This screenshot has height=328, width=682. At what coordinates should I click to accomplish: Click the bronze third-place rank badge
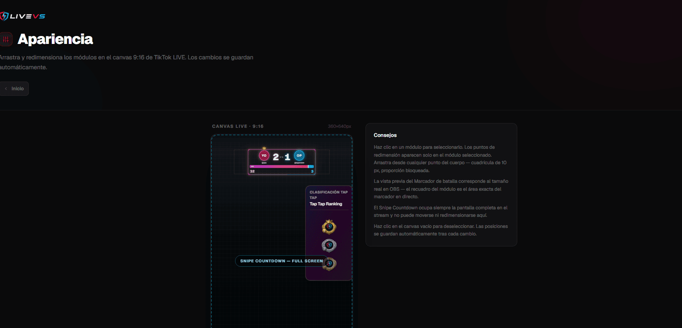point(330,264)
